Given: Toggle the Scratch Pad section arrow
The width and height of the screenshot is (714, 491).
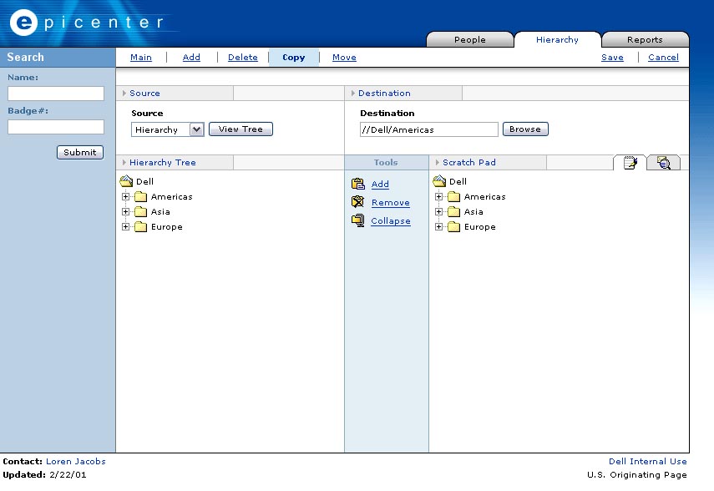Looking at the screenshot, I should click(438, 162).
